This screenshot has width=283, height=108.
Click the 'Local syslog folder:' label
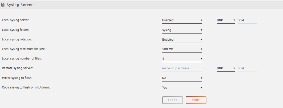click(x=15, y=30)
